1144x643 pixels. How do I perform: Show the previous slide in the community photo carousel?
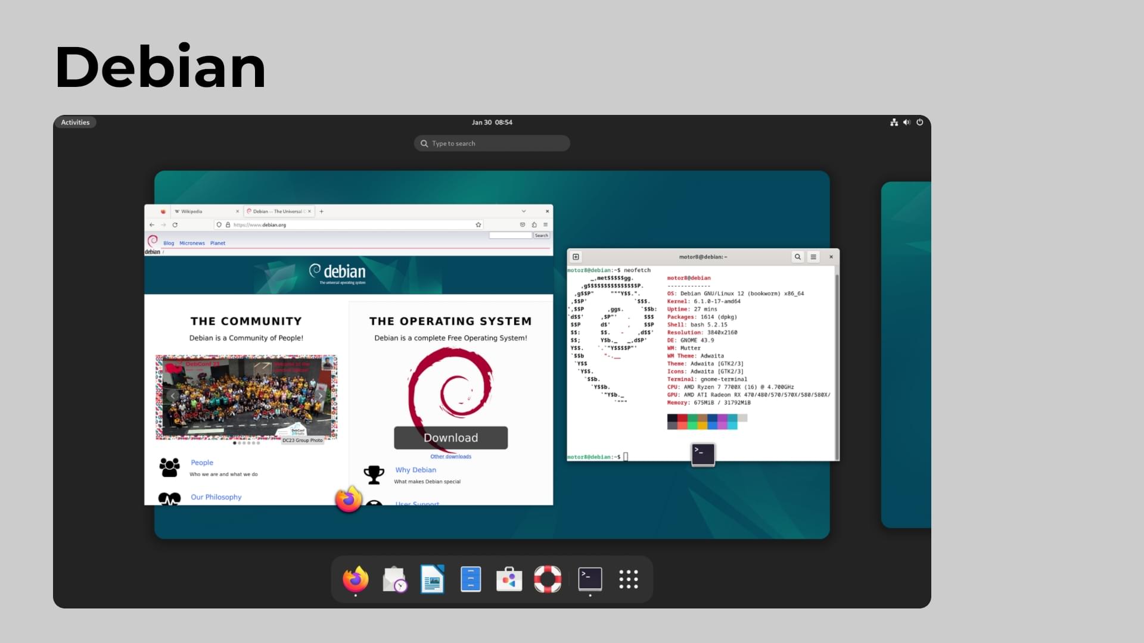point(173,396)
